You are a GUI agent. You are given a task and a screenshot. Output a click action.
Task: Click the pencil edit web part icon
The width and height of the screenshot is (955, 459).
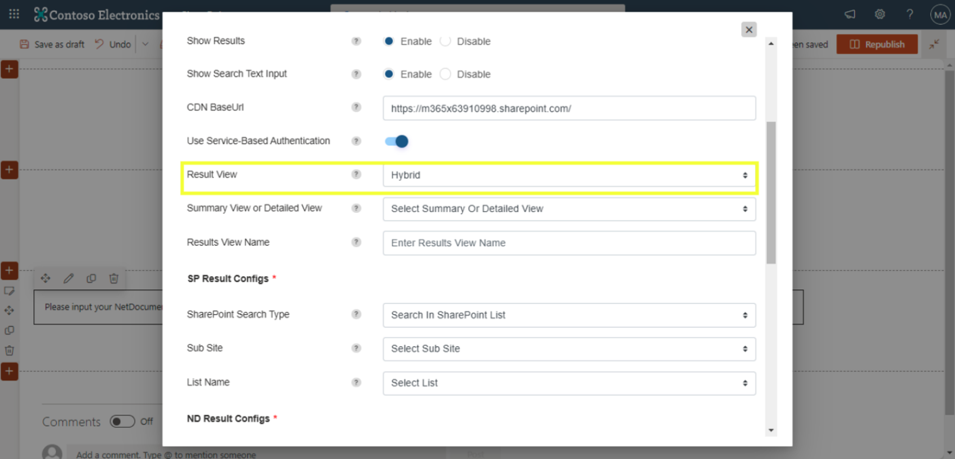click(x=69, y=278)
